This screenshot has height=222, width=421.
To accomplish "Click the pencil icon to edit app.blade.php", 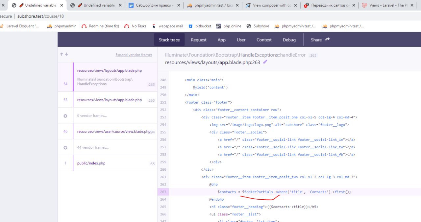I will tap(265, 62).
